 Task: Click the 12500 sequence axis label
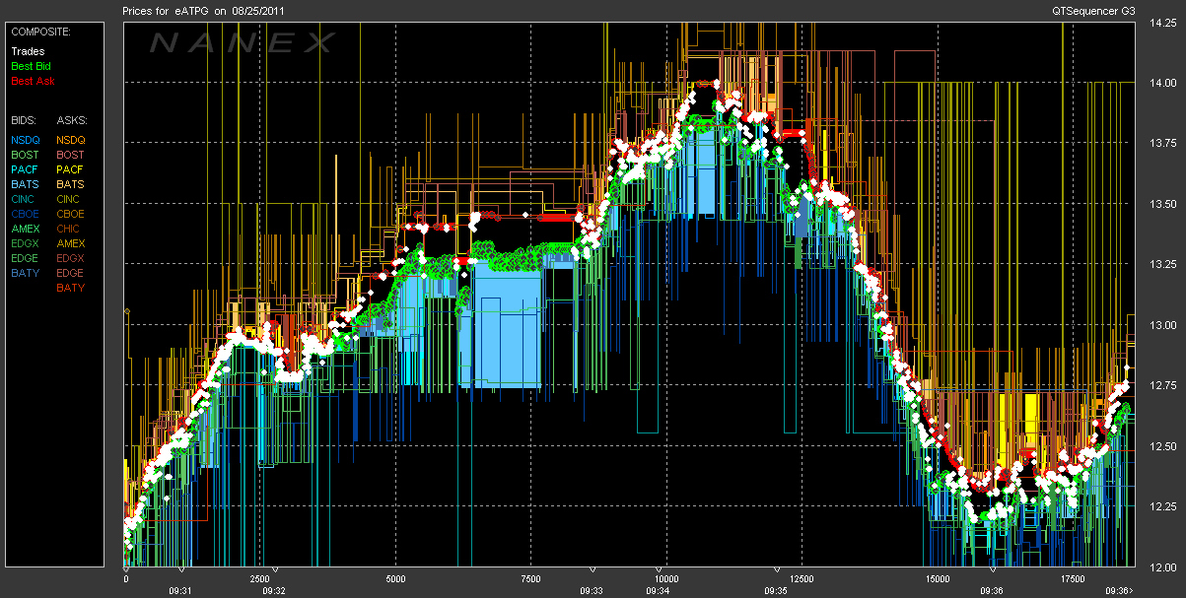tap(801, 579)
